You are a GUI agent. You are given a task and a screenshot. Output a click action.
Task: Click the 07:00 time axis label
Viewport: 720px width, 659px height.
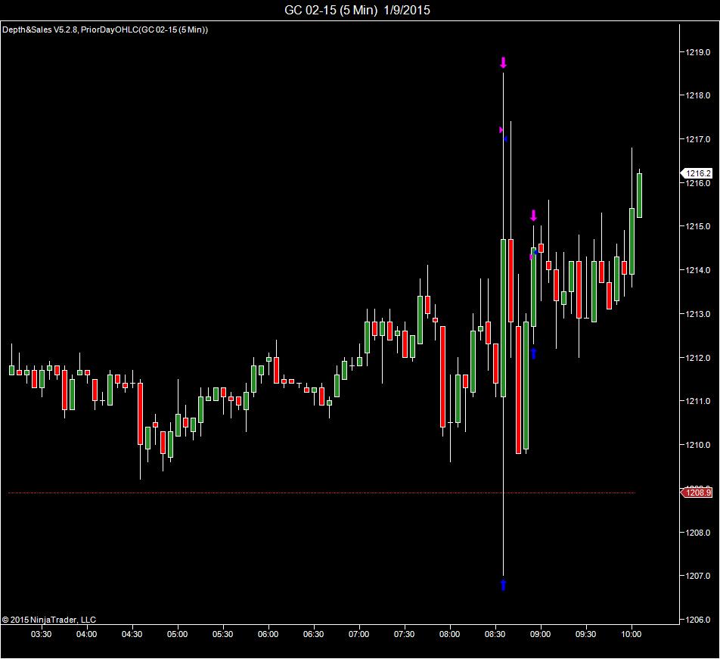coord(358,634)
